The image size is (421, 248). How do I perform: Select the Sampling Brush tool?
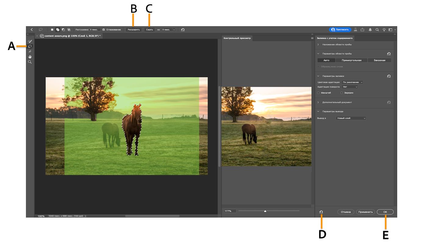30,41
